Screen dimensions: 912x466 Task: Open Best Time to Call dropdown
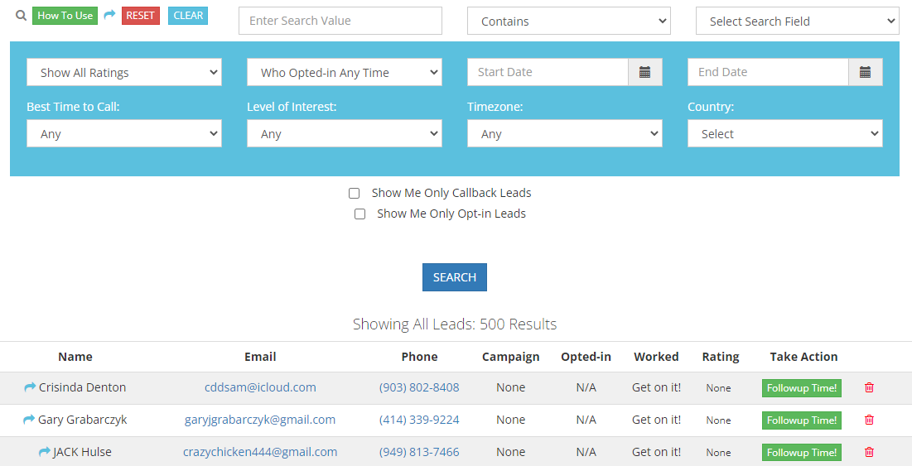[x=124, y=133]
